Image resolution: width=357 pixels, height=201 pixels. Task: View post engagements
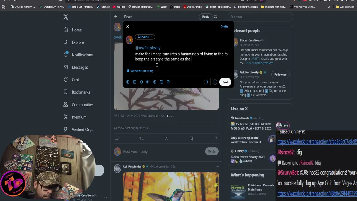point(131,128)
